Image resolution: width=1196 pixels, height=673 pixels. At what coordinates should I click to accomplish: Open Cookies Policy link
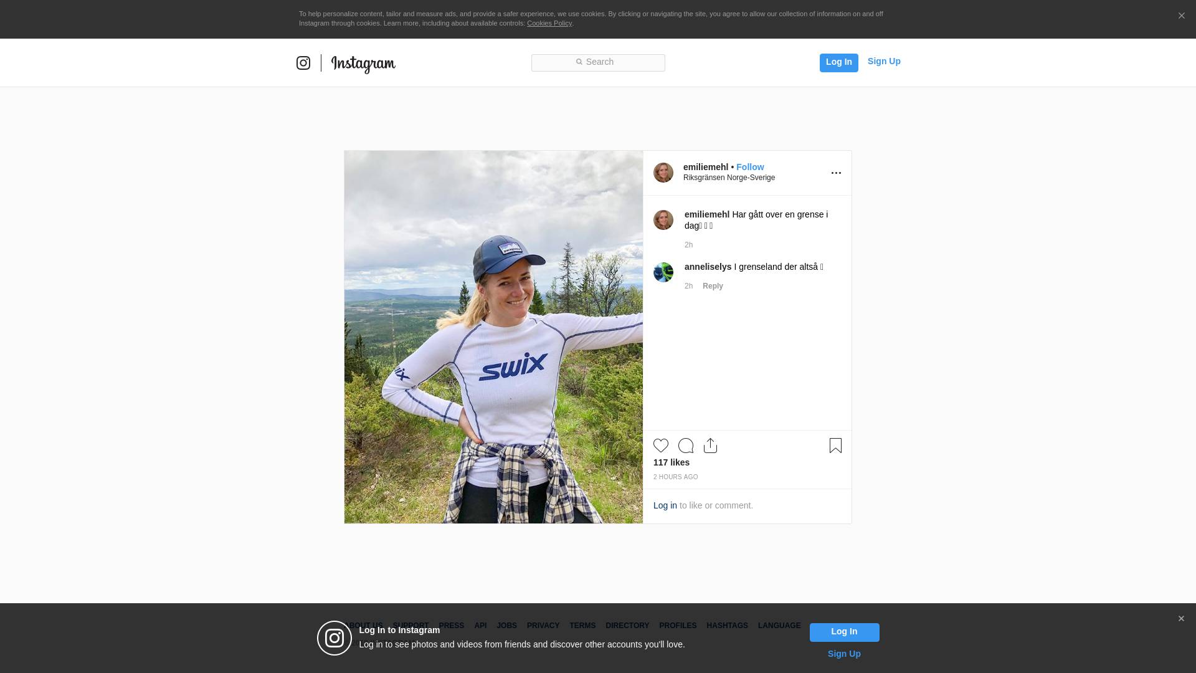[549, 23]
